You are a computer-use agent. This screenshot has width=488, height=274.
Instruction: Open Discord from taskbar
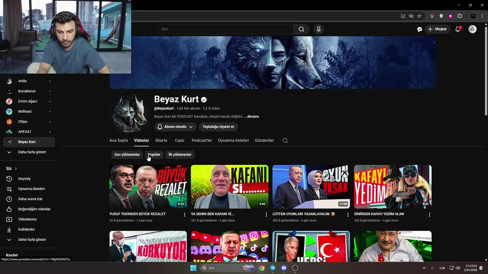pos(284,268)
